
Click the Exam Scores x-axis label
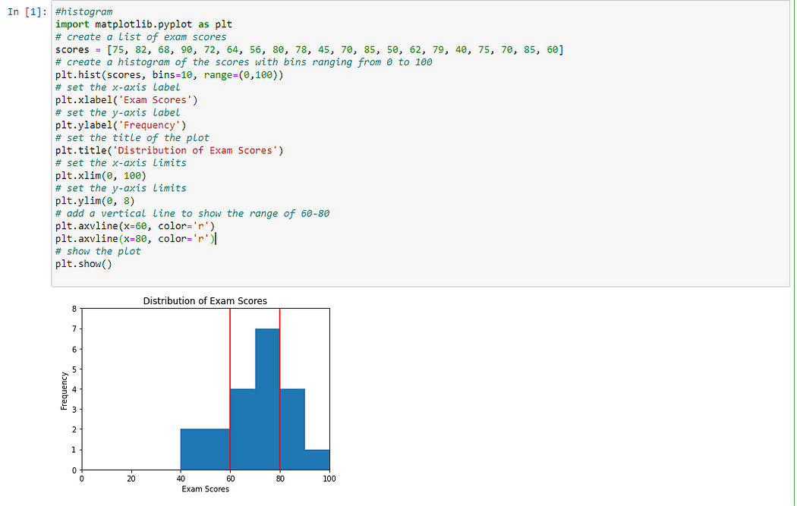pyautogui.click(x=205, y=489)
